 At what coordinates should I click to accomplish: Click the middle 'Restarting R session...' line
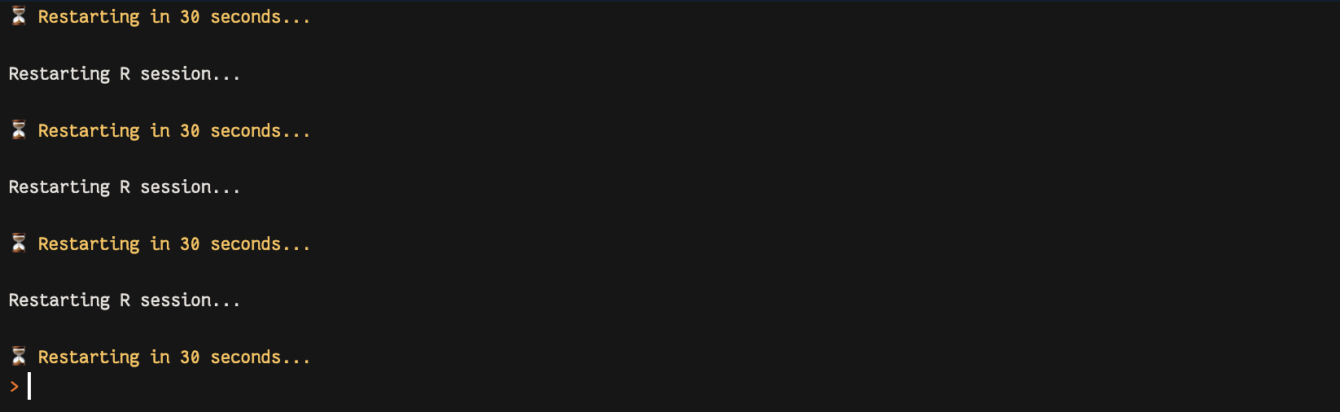pyautogui.click(x=125, y=187)
